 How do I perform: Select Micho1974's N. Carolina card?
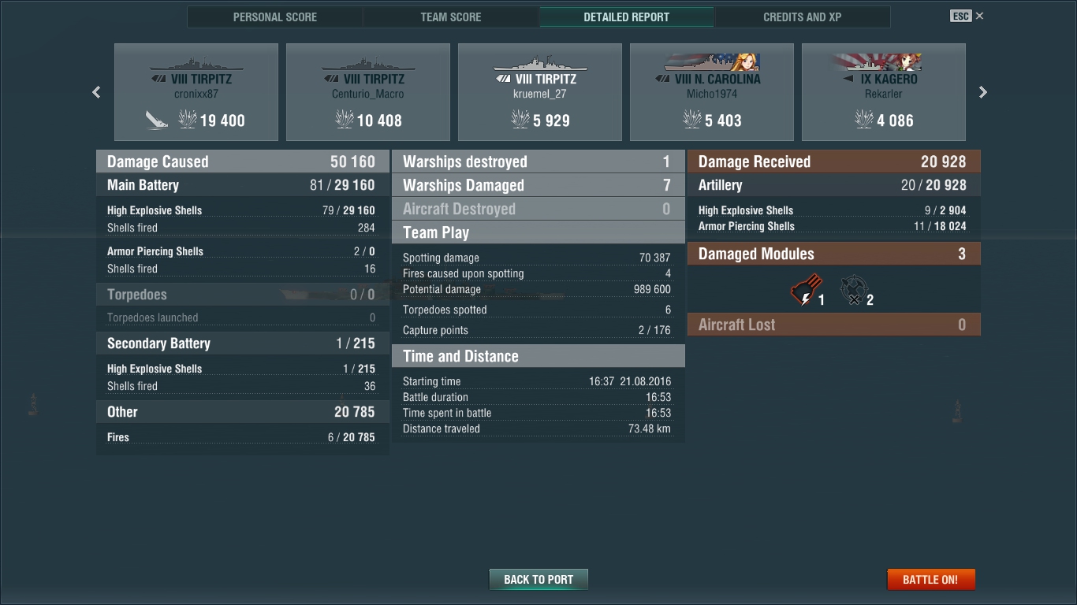tap(712, 92)
